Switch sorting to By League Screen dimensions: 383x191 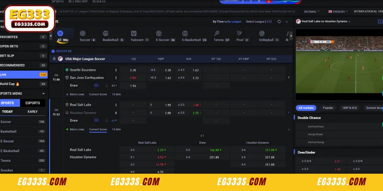click(234, 21)
